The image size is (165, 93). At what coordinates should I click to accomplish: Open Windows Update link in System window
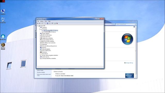[x=41, y=72]
